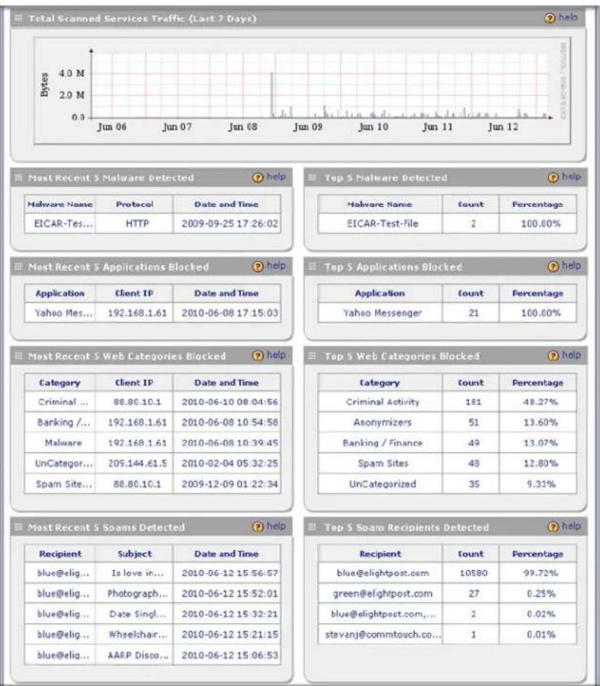
Task: Click help icon in Most Recent 5 Applications Blocked
Action: pyautogui.click(x=258, y=266)
